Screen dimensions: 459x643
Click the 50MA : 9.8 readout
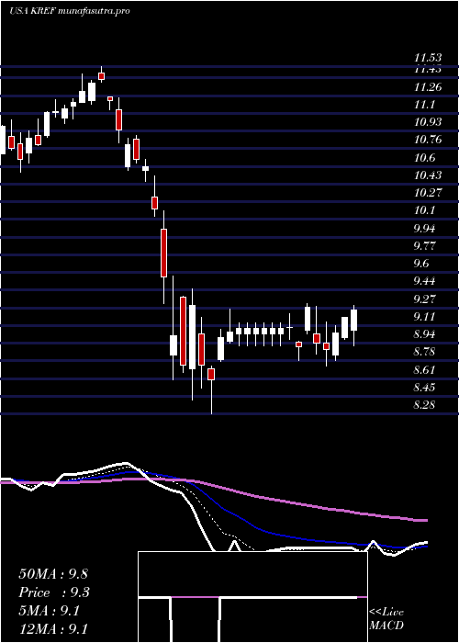(x=53, y=574)
